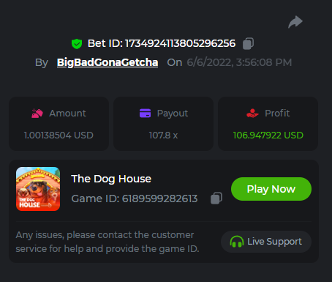Image resolution: width=332 pixels, height=282 pixels.
Task: Copy the Bet ID with copy icon
Action: pyautogui.click(x=248, y=44)
